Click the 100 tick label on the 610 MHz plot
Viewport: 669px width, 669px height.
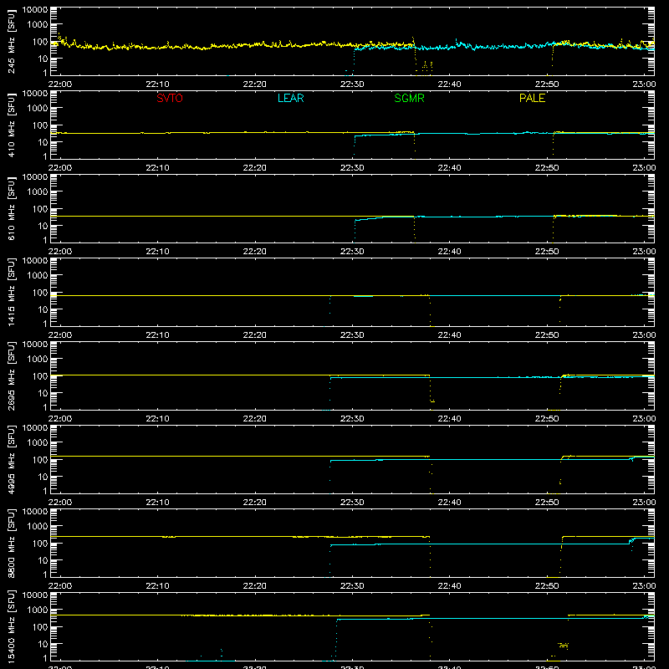coord(39,209)
